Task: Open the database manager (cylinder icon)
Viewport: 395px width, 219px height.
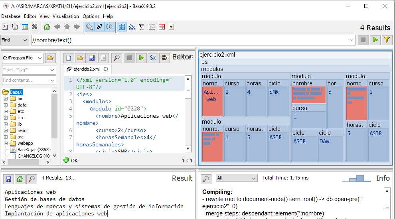Action: pos(15,27)
